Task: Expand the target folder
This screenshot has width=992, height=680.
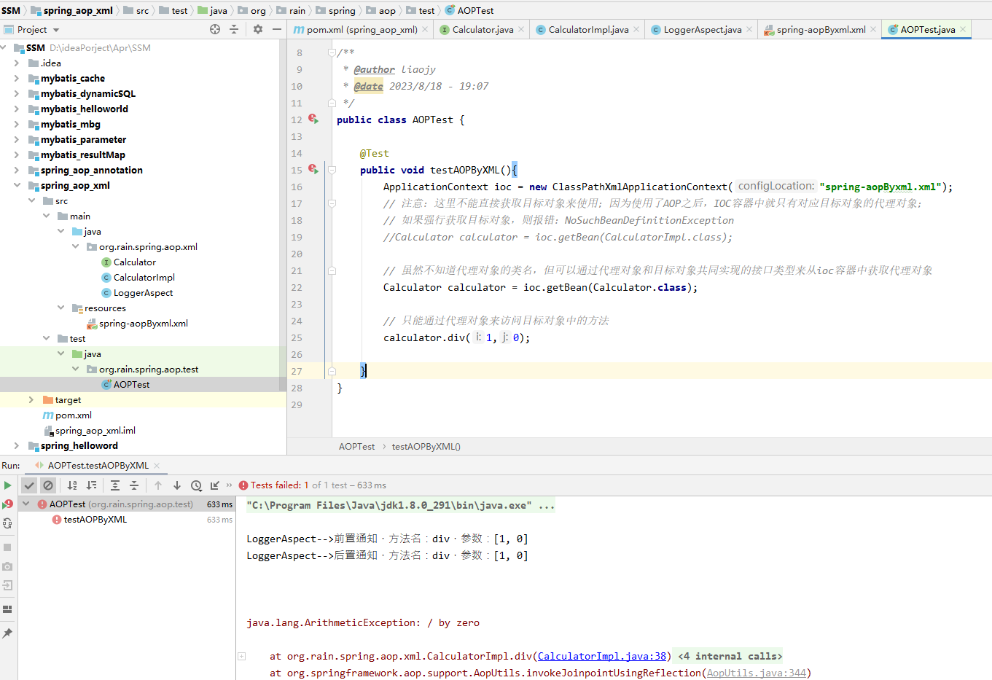Action: (x=31, y=400)
